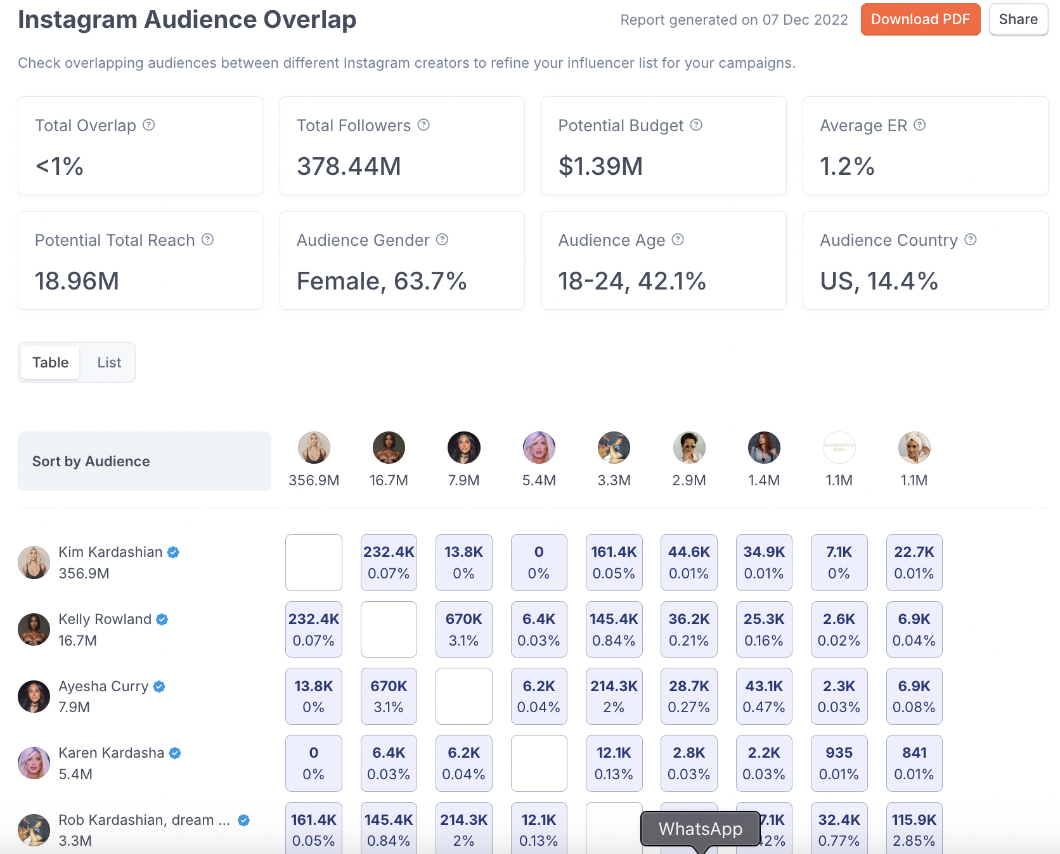Click the 7.9M column header avatar
1060x854 pixels.
[464, 448]
